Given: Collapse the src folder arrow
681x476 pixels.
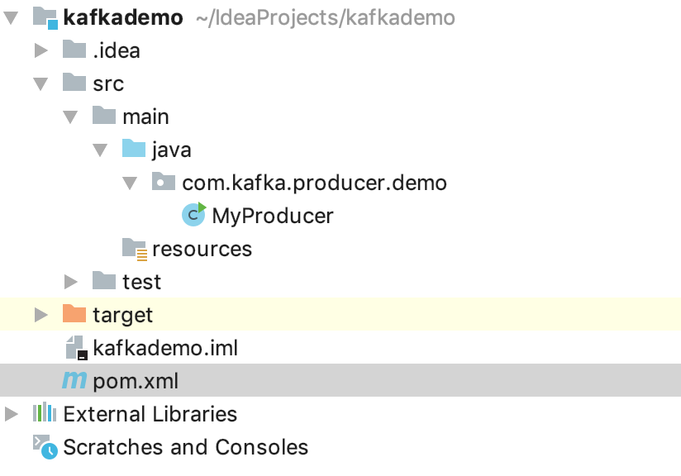Looking at the screenshot, I should pos(40,83).
